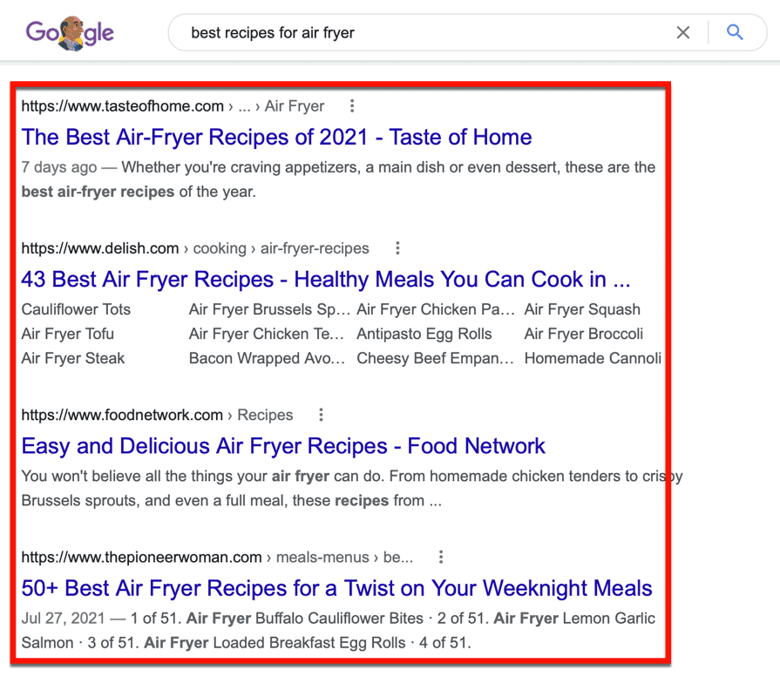
Task: Open the "Antipasto Egg Rolls" sitelink
Action: point(424,334)
